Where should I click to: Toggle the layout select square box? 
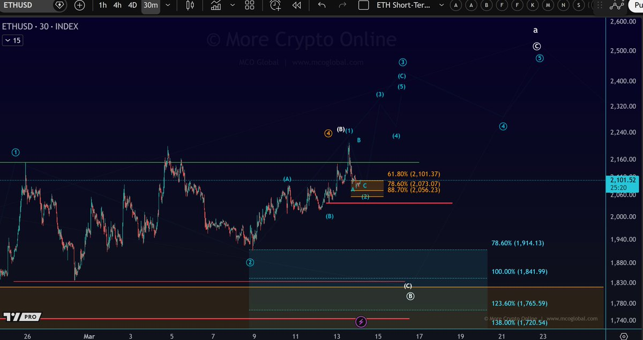tap(363, 5)
